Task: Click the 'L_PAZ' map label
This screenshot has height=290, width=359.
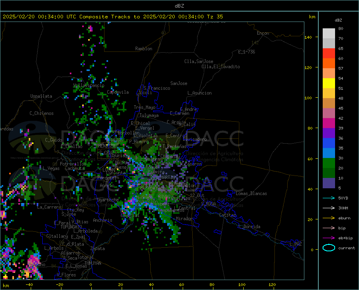Action: coord(296,244)
